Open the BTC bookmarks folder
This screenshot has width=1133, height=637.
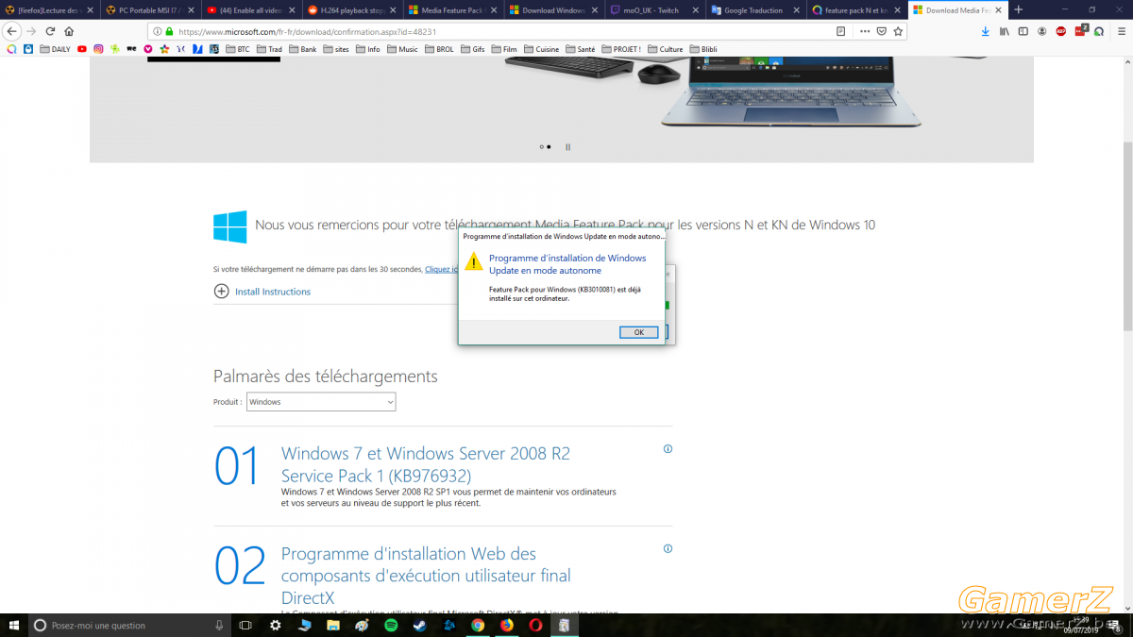pos(238,49)
